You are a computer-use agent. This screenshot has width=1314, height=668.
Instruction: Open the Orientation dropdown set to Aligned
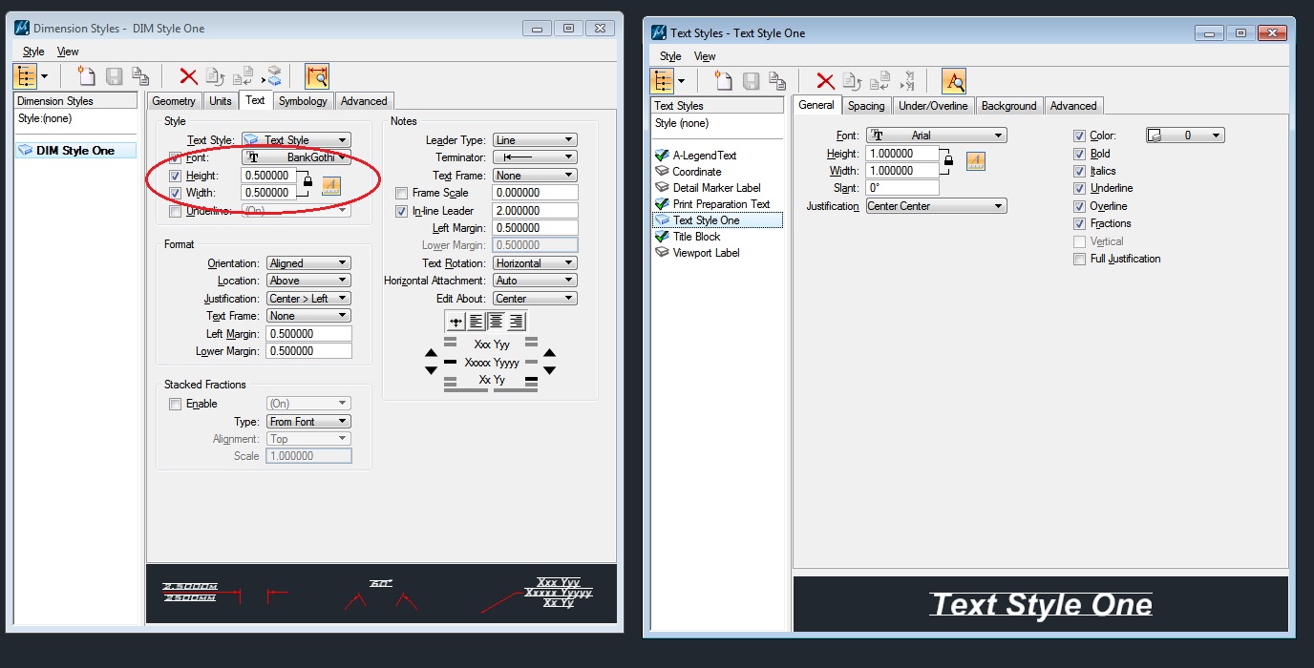click(x=308, y=263)
